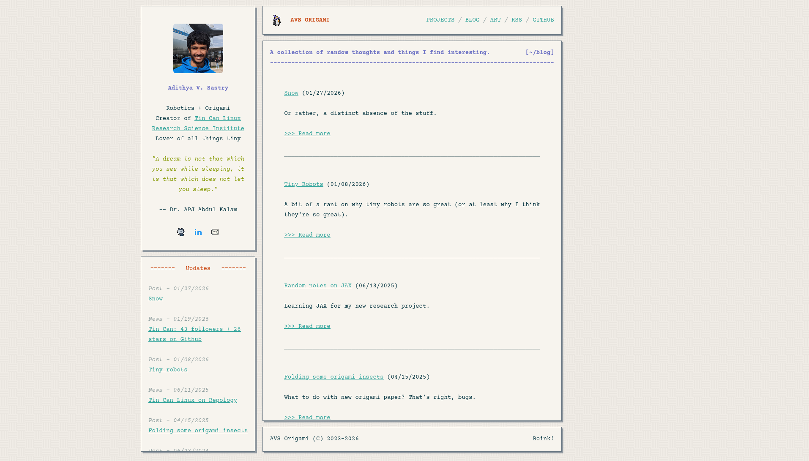Open Tin Can followers and stars news
809x461 pixels.
point(194,329)
